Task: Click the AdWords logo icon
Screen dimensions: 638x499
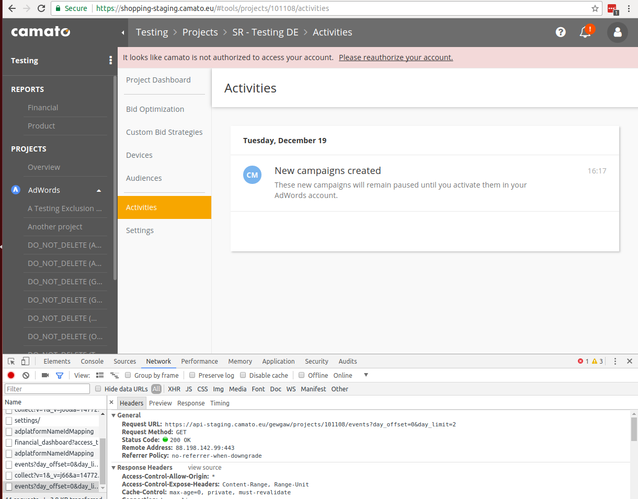Action: [x=16, y=190]
